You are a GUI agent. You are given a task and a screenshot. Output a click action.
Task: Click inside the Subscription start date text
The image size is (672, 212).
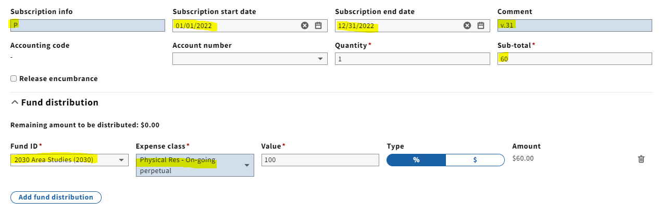(194, 25)
